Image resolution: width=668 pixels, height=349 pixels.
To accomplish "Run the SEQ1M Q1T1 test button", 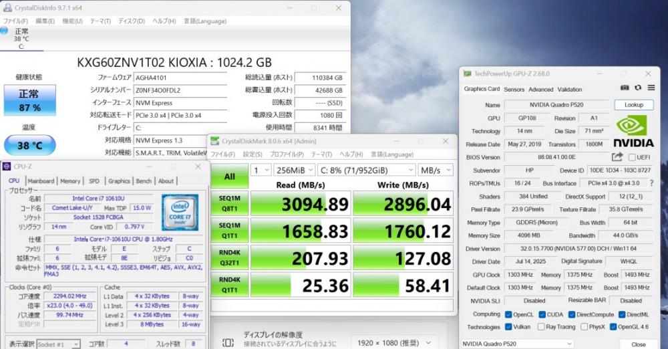I will (230, 231).
